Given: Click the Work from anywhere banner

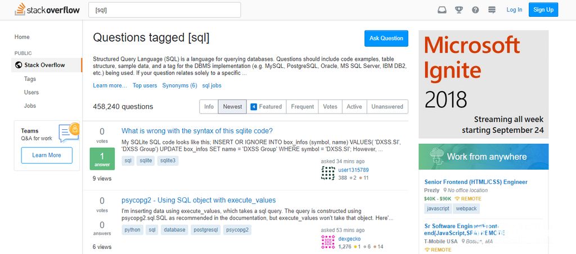Looking at the screenshot, I should (x=483, y=156).
